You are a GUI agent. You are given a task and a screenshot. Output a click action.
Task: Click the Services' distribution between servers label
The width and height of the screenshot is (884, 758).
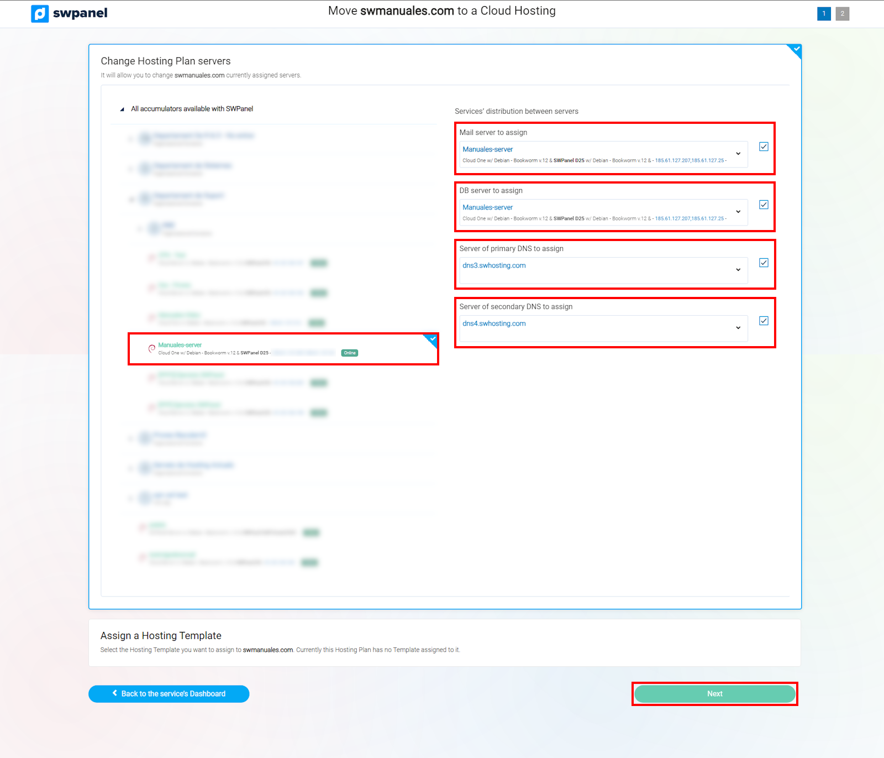(x=517, y=111)
